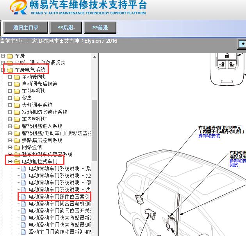
Task: Click page icon of 闭合器电机测 item
Action: pyautogui.click(x=23, y=204)
